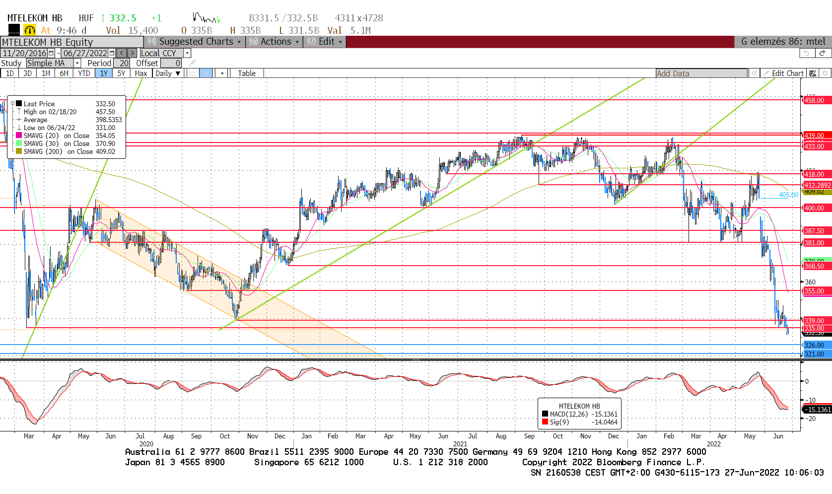Expand the Simple MA study dropdown
The image size is (832, 494).
coord(77,63)
